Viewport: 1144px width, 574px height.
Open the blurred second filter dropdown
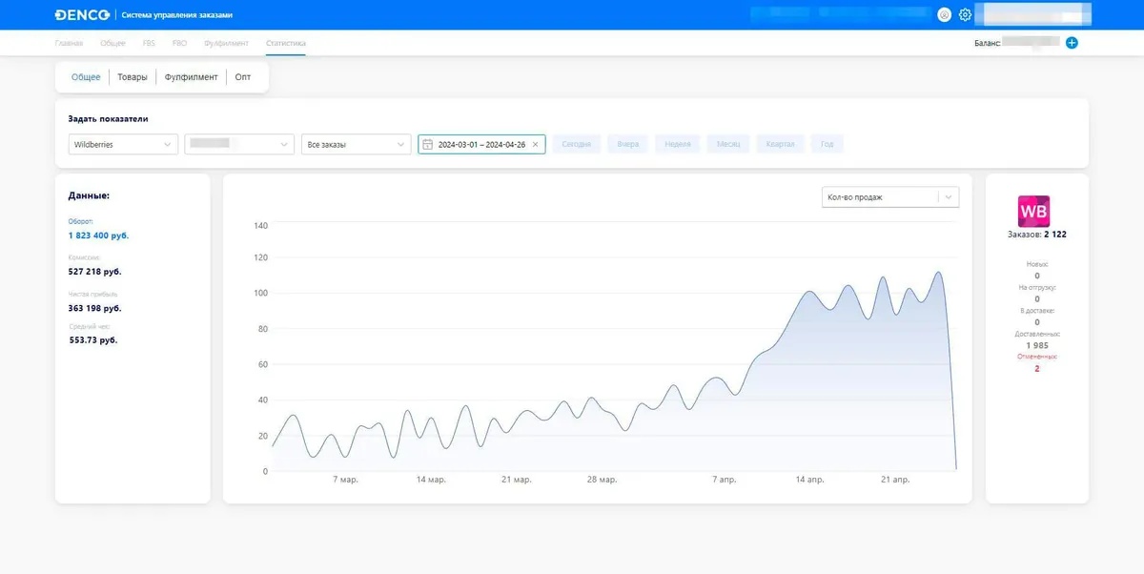coord(239,144)
